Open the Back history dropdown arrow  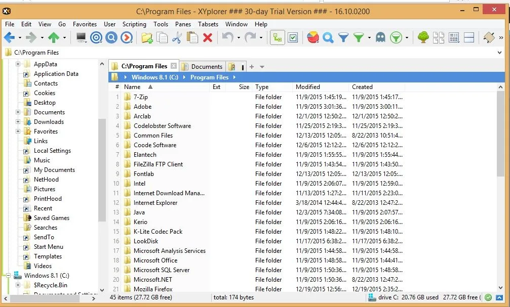pos(20,38)
